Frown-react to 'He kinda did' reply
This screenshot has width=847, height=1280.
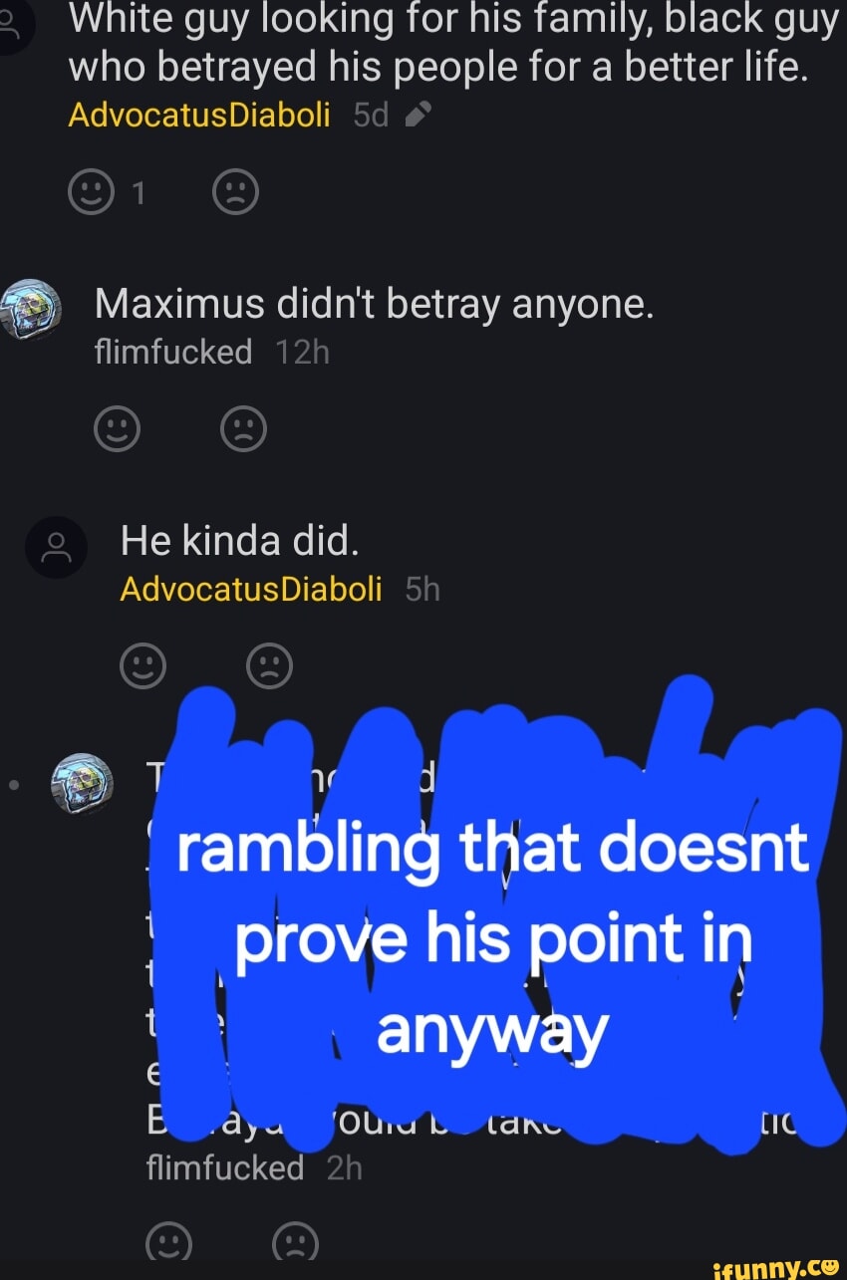coord(269,666)
